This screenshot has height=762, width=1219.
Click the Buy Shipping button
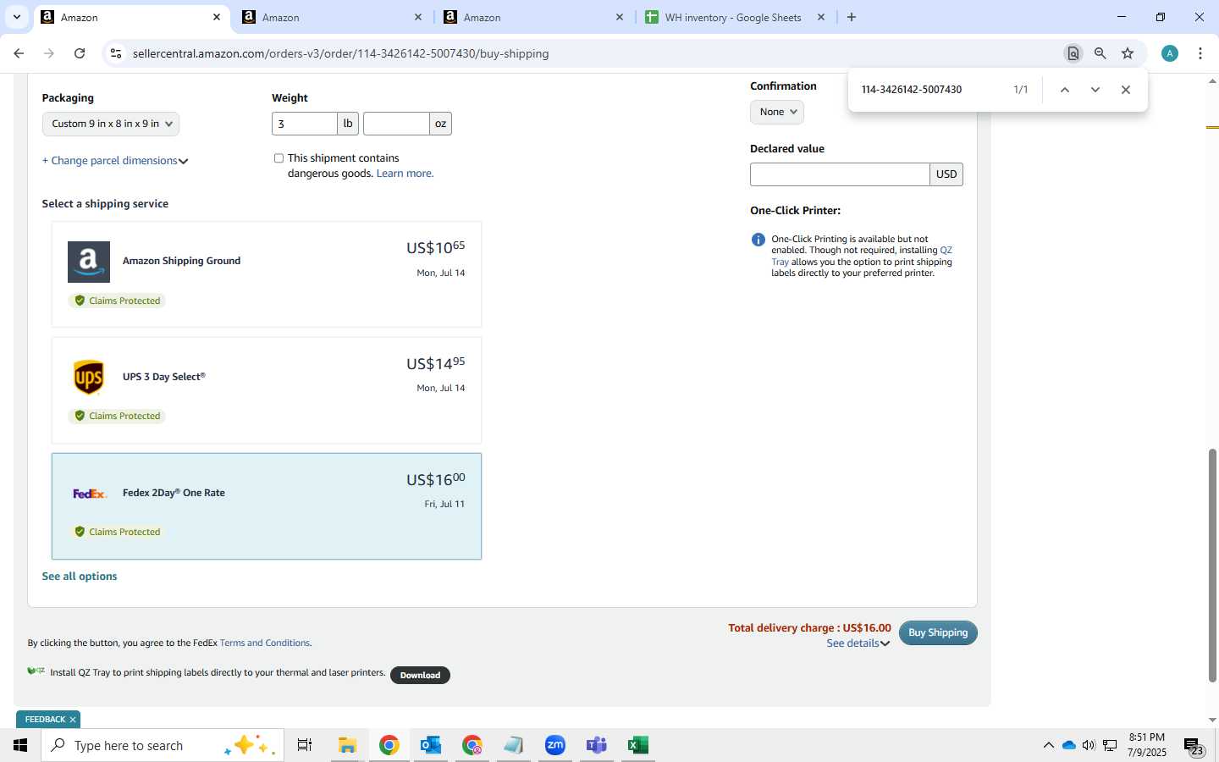pos(938,632)
